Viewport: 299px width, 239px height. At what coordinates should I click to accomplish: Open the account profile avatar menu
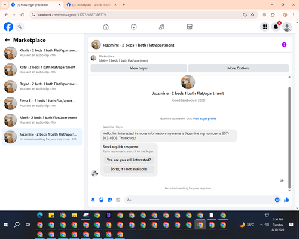tap(287, 27)
